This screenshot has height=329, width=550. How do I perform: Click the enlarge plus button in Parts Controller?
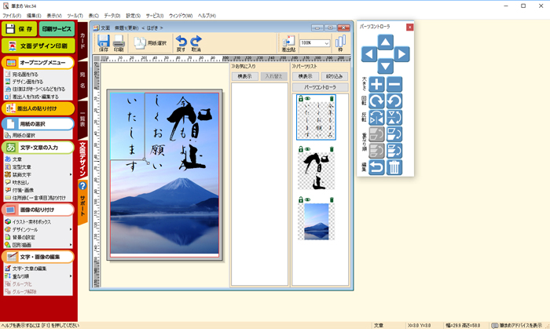[x=376, y=85]
